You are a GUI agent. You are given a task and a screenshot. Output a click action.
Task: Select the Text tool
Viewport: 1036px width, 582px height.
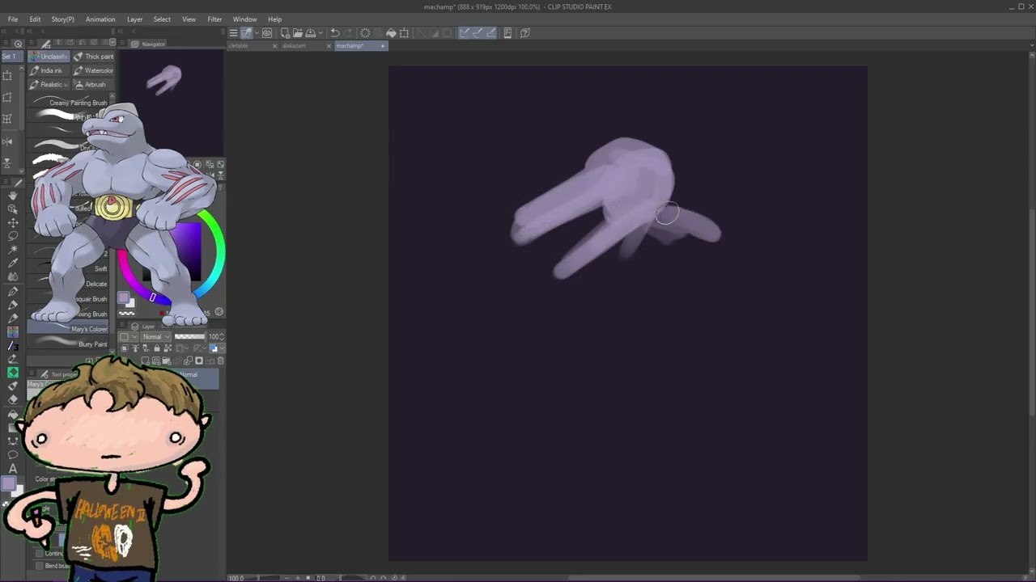click(13, 469)
